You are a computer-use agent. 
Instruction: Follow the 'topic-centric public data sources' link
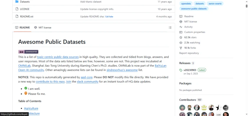point(58,57)
